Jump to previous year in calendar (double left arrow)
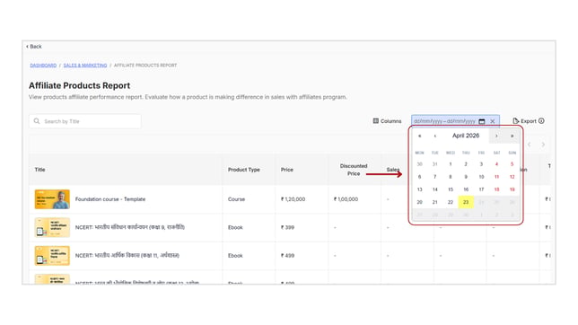The height and width of the screenshot is (325, 578). pyautogui.click(x=419, y=136)
